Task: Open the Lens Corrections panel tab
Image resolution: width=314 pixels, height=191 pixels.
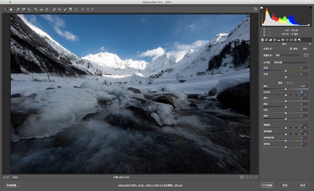Action: pos(283,40)
